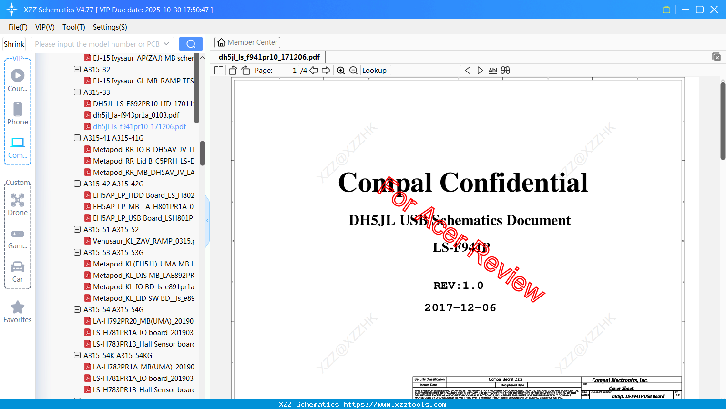Collapse the A315-51 A315-52 node
Screen dimensions: 726x409
click(x=77, y=229)
